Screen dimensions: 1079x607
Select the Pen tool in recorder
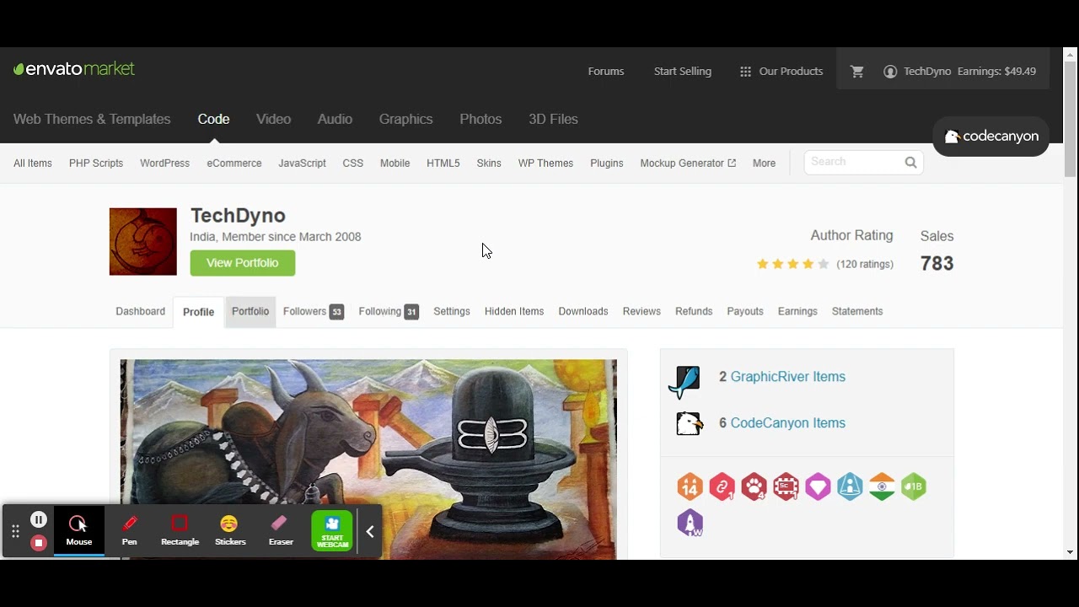(x=129, y=531)
